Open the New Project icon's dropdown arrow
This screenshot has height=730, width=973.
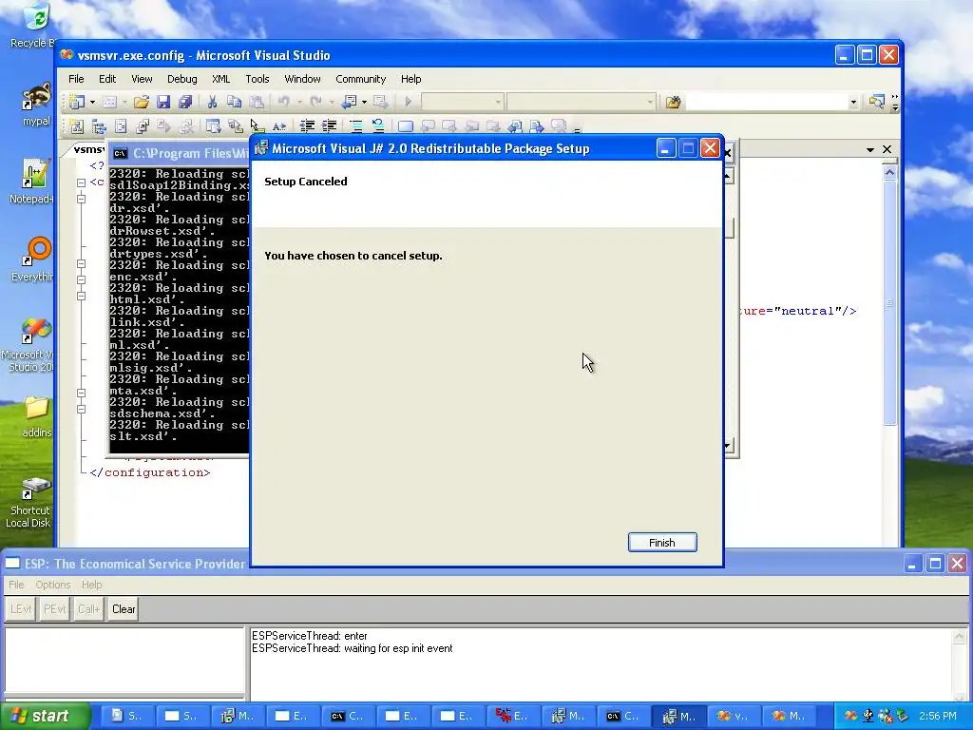coord(92,102)
